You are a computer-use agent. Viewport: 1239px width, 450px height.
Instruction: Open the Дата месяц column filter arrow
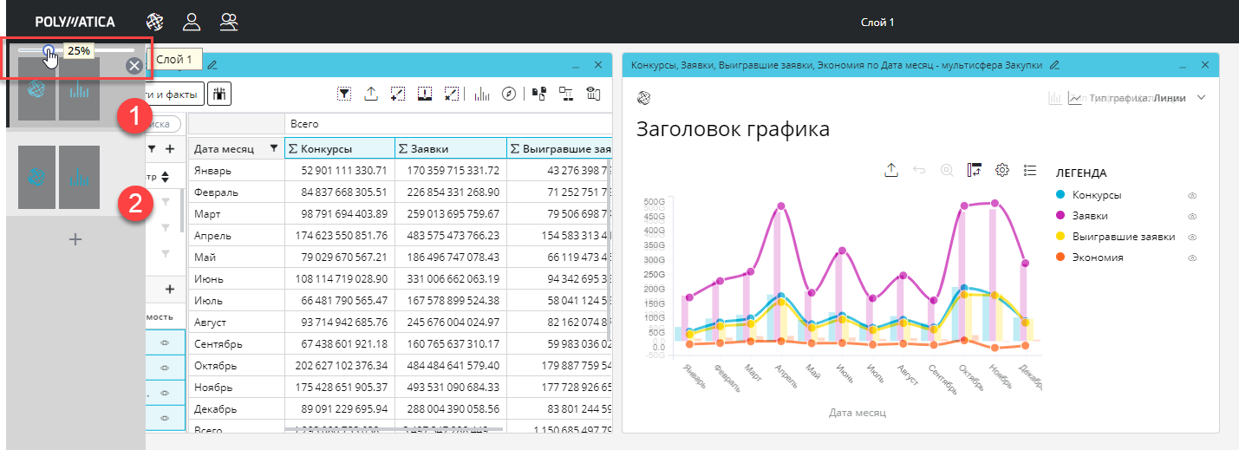tap(275, 148)
